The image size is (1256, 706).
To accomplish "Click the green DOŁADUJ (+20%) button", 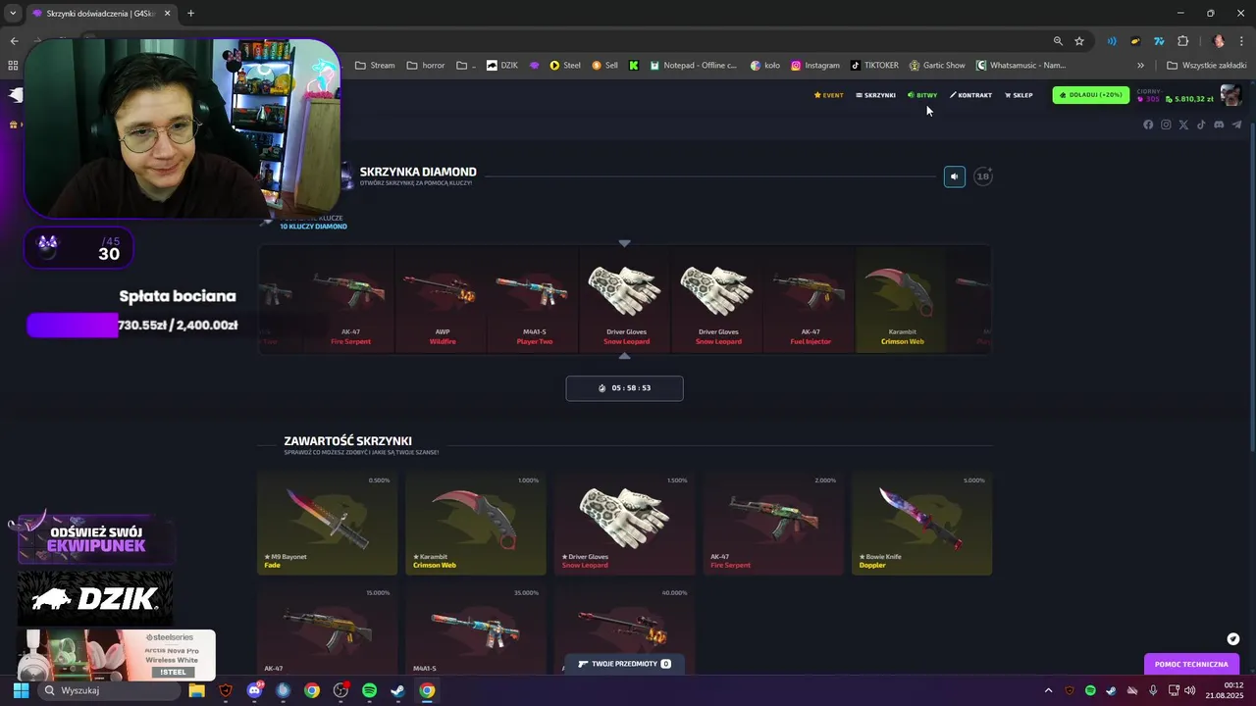I will coord(1091,95).
